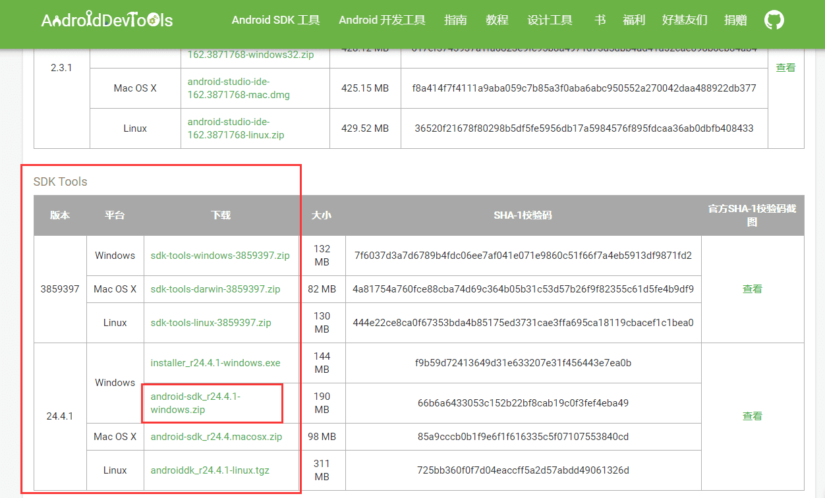Click the 429.52 MB size cell
Screen dimensions: 825x498
click(x=365, y=128)
